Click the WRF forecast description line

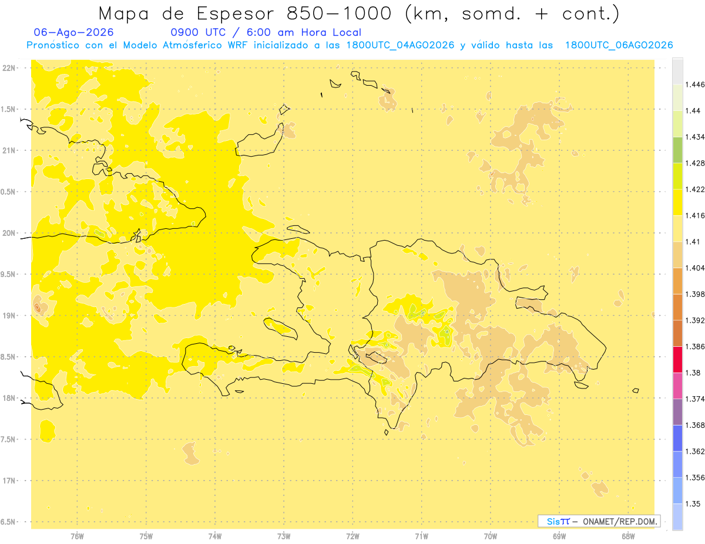click(x=350, y=45)
